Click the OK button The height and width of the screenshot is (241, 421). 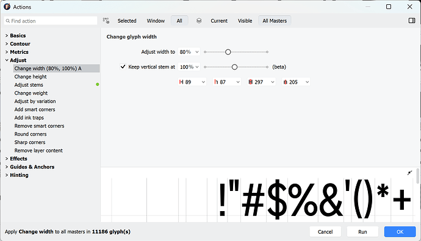(x=400, y=232)
